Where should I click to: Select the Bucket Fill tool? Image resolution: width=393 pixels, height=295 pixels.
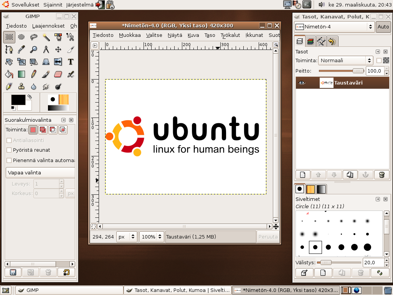pos(9,74)
